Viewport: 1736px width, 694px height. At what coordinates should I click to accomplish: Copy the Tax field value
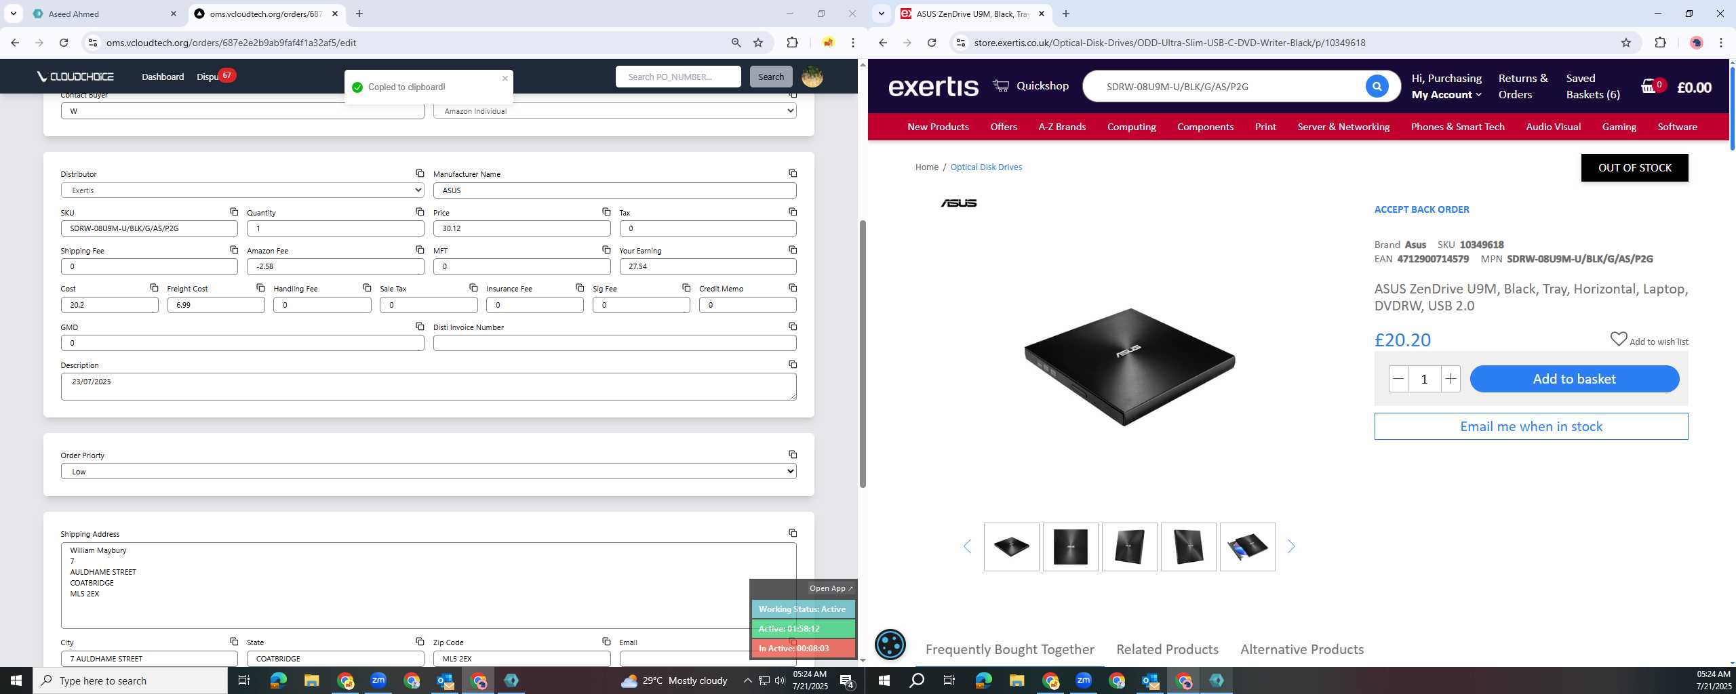793,212
